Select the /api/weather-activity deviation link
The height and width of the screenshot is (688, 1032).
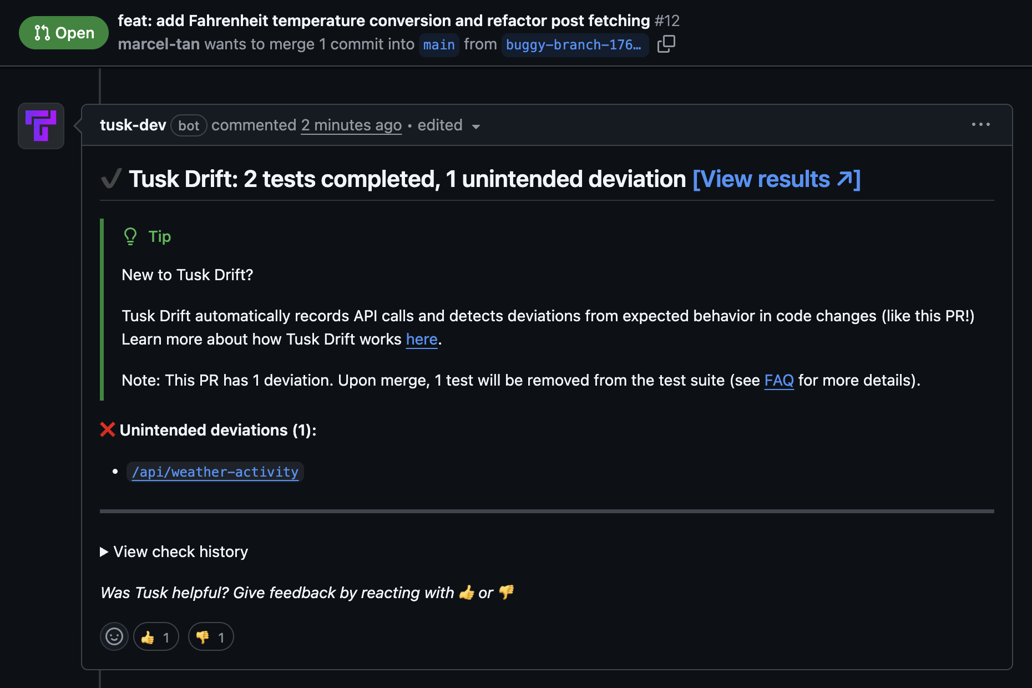click(215, 472)
